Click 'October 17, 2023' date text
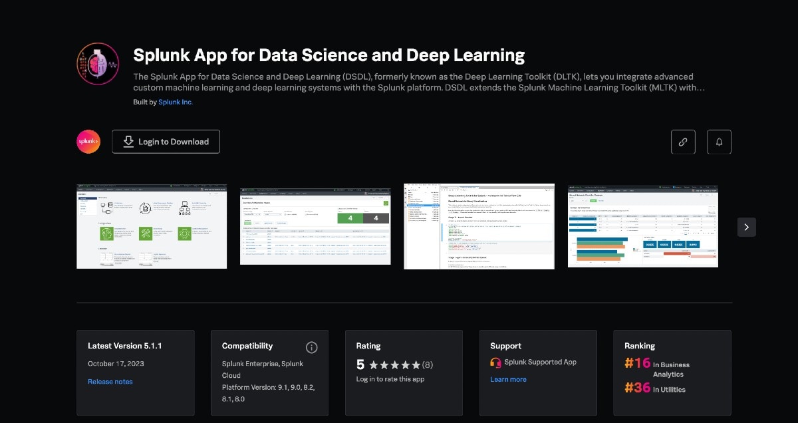Viewport: 798px width, 423px height. click(x=116, y=364)
